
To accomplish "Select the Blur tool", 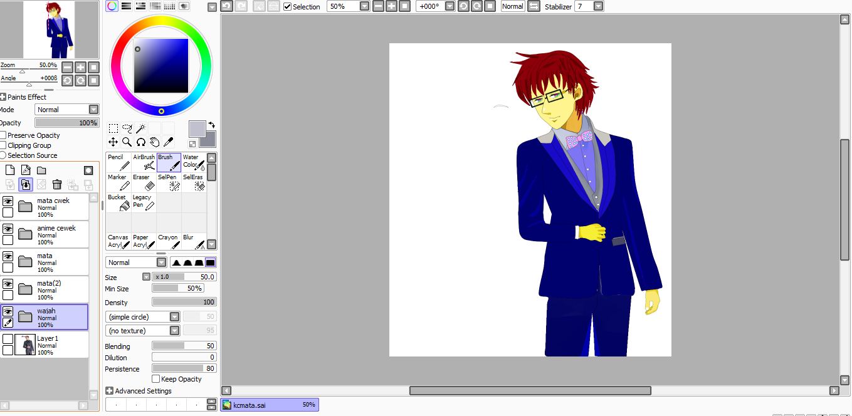I will click(194, 241).
